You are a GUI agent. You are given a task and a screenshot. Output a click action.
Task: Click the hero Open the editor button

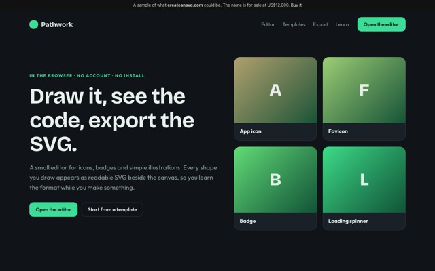(53, 209)
